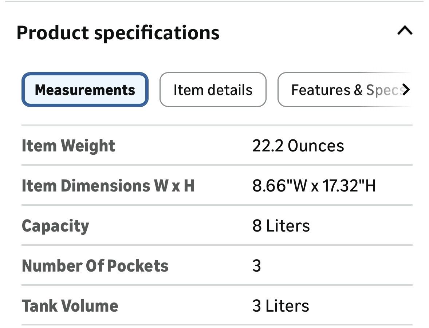This screenshot has width=429, height=328.
Task: Click the Number Of Pockets label
Action: [95, 266]
